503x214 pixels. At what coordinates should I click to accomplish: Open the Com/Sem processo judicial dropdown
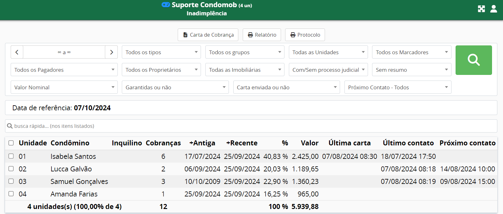click(328, 70)
